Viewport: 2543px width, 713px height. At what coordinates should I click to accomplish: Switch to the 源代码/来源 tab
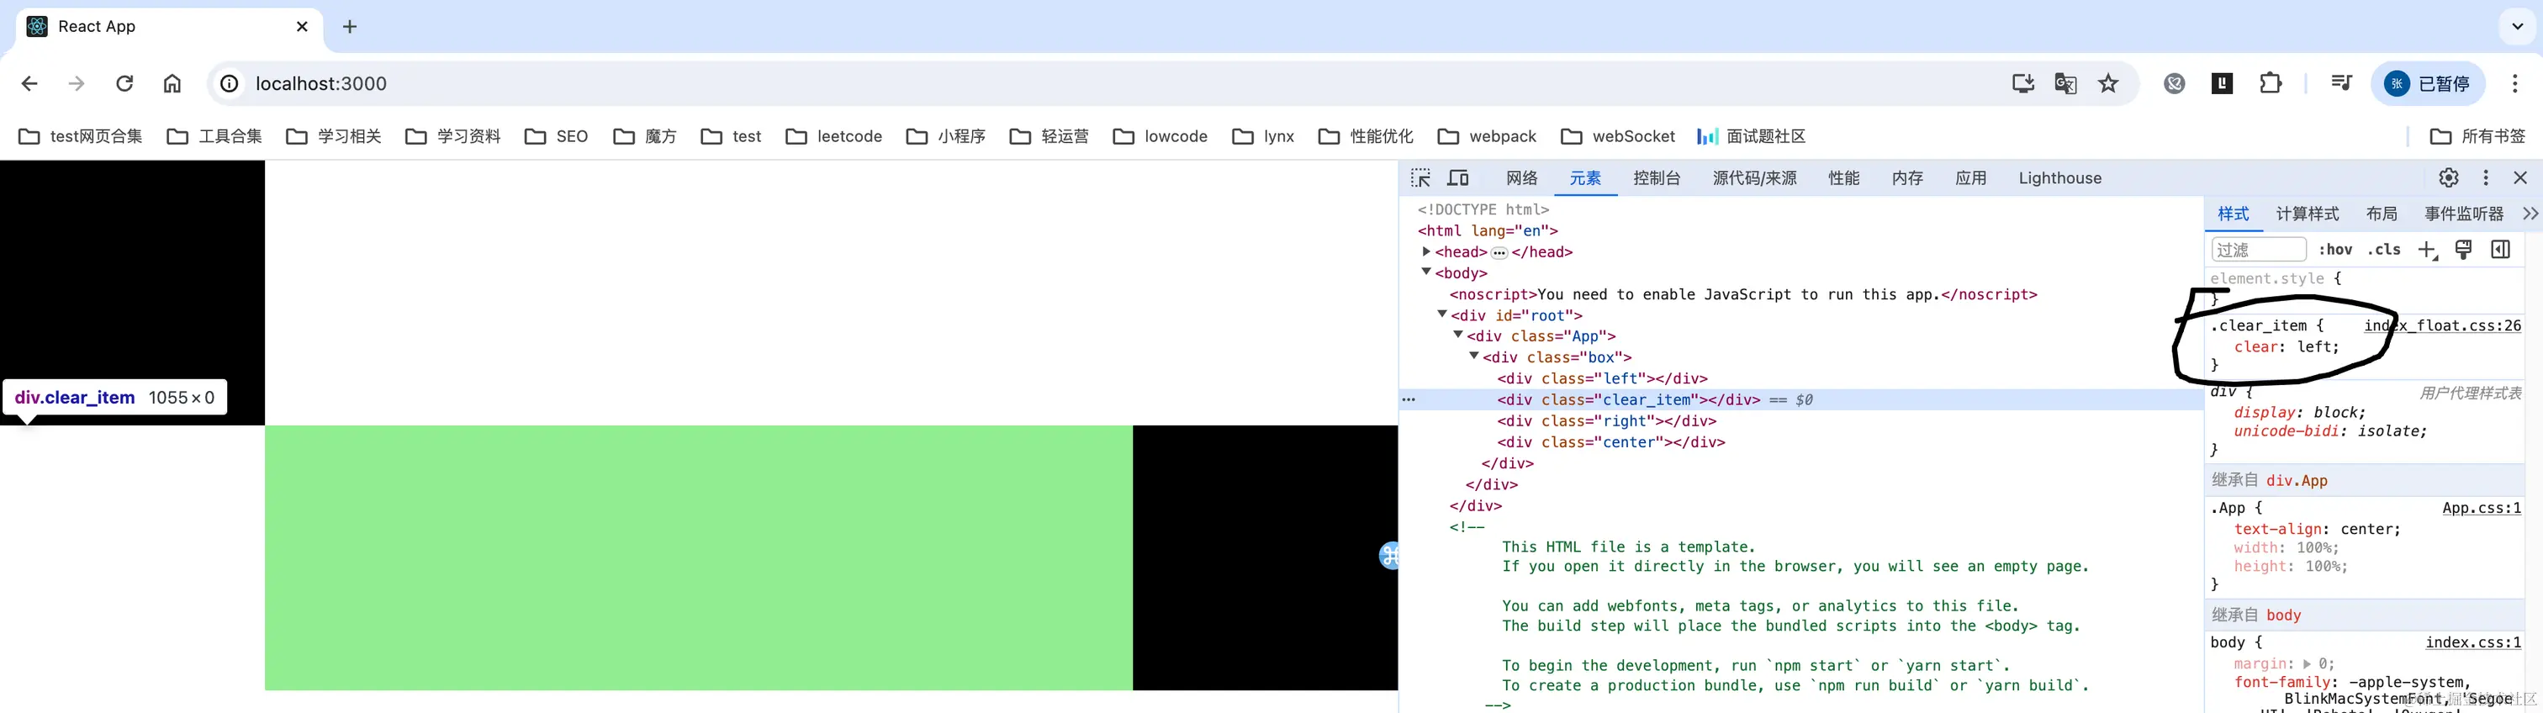1754,177
